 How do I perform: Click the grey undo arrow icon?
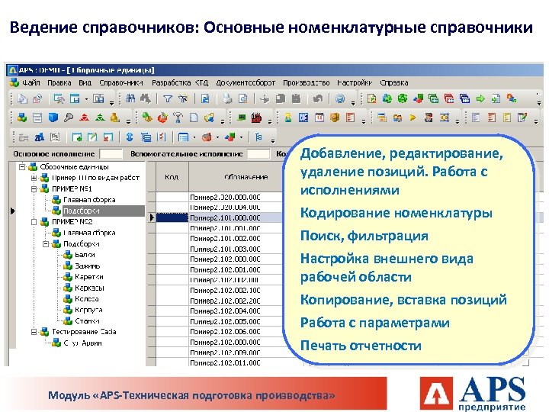click(x=318, y=98)
